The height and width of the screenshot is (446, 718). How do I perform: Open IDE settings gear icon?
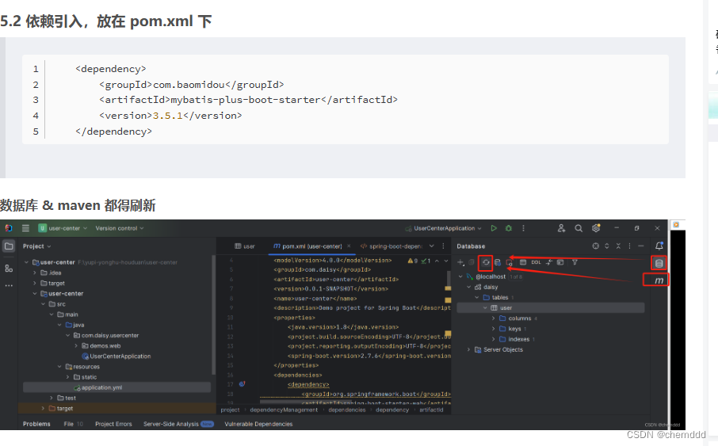[596, 228]
